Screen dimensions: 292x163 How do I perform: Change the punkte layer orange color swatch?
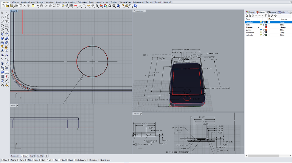[x=266, y=30]
